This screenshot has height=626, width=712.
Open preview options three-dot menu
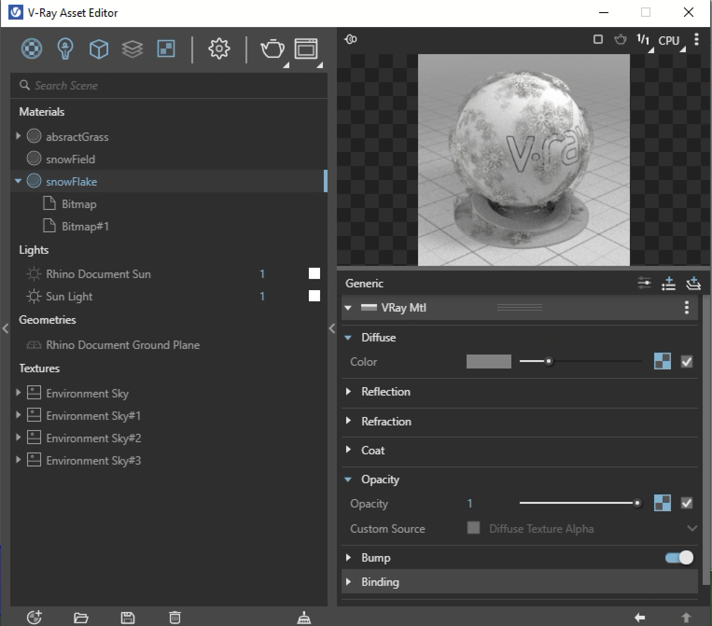(697, 40)
